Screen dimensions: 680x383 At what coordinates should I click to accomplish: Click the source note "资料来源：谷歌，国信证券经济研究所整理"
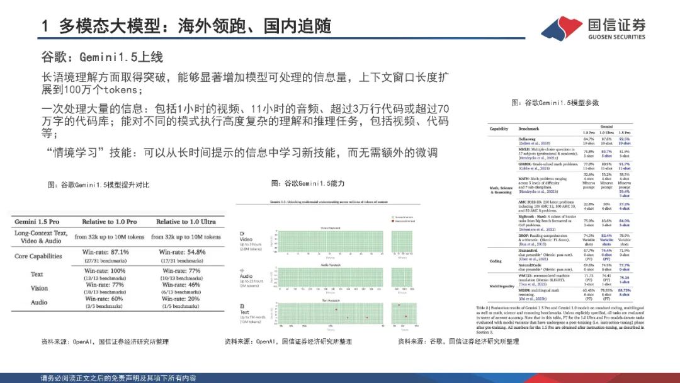pos(458,341)
